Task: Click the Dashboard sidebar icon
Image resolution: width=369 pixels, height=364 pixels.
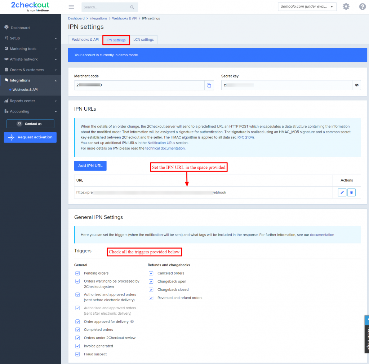Action: coord(6,27)
